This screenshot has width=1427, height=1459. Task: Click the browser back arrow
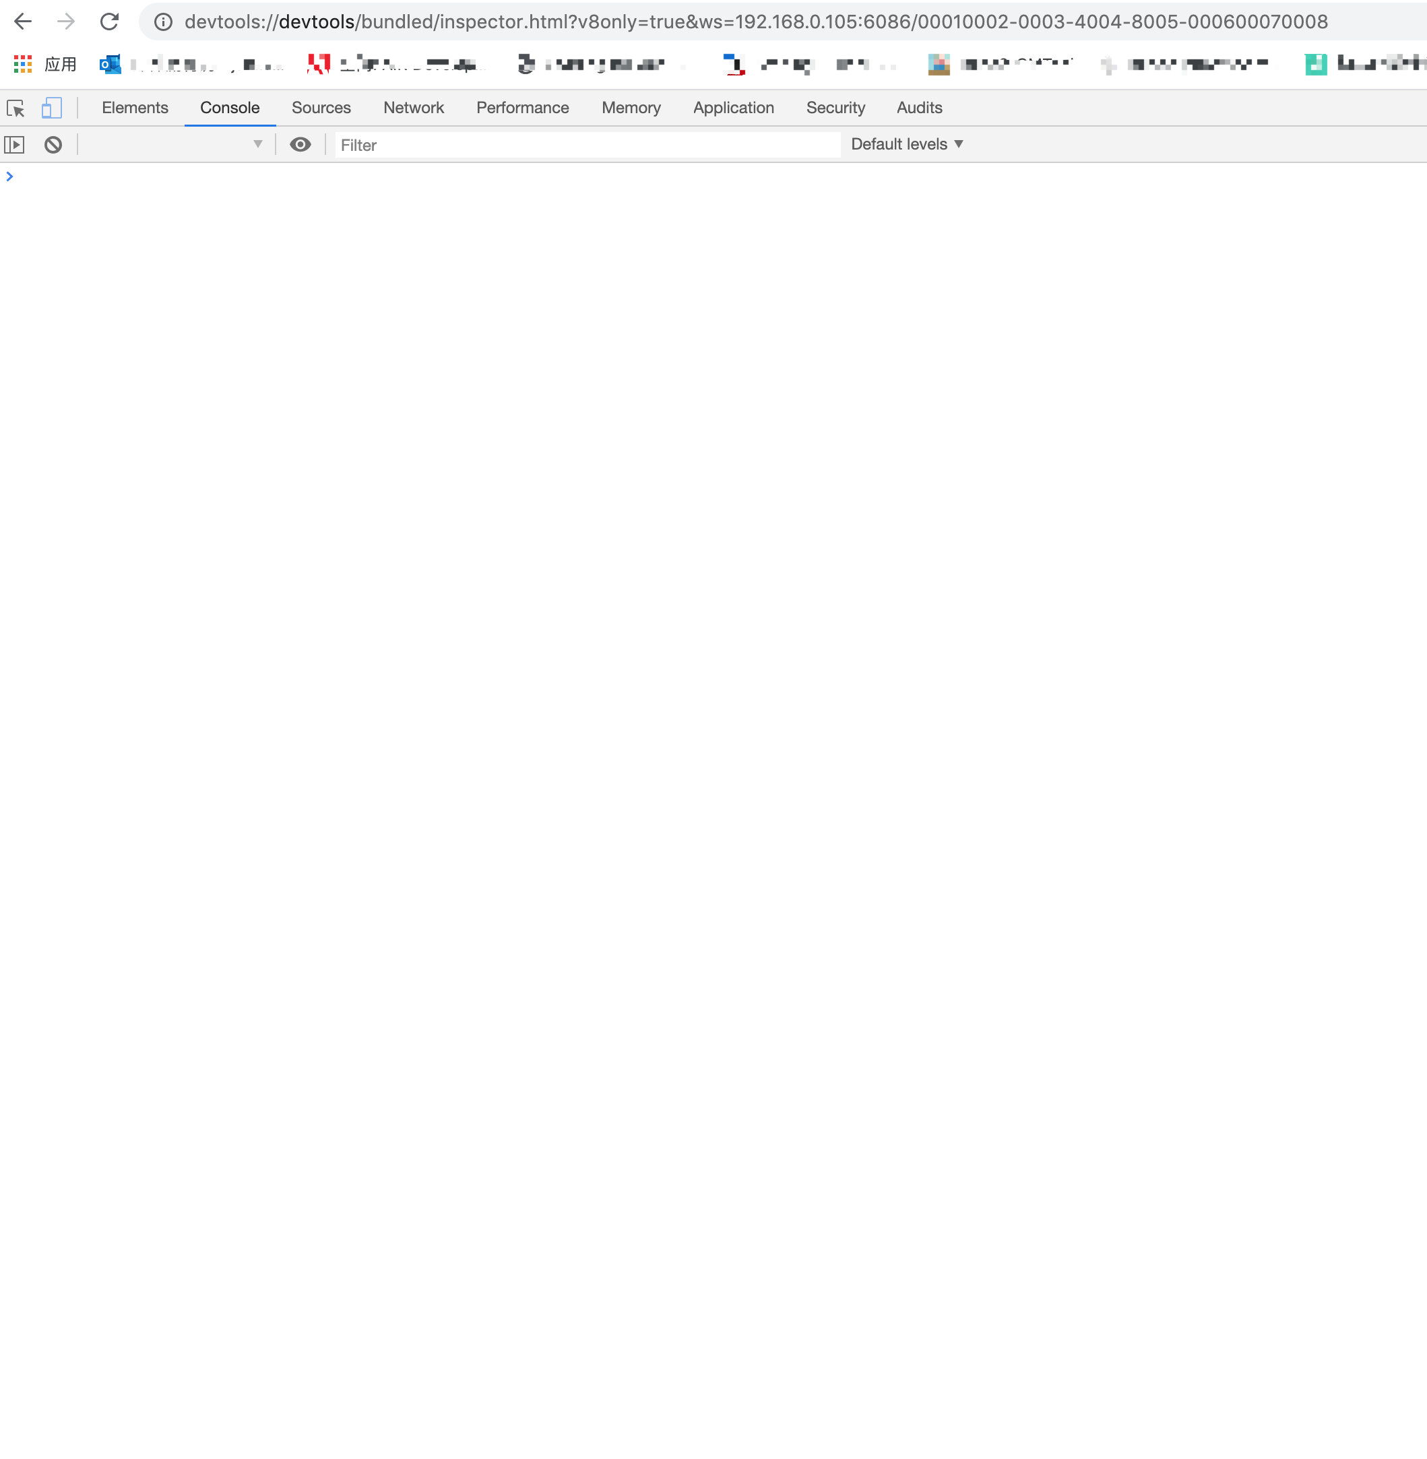click(22, 22)
